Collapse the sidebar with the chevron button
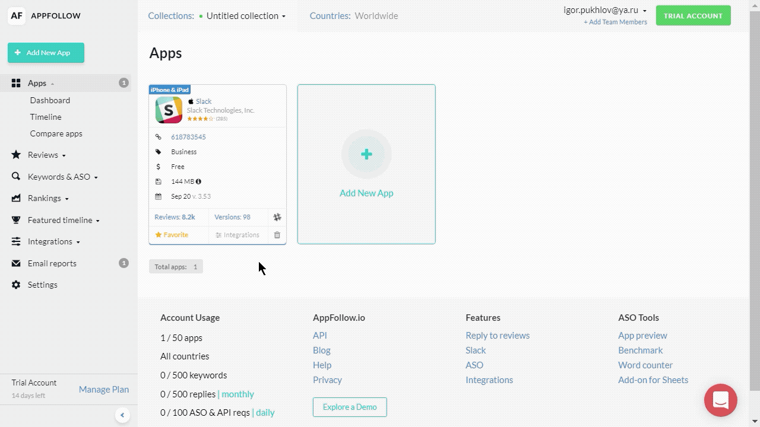This screenshot has height=427, width=760. click(122, 415)
